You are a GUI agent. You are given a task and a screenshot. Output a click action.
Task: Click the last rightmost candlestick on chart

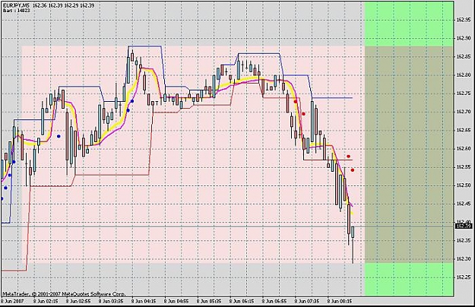(353, 245)
